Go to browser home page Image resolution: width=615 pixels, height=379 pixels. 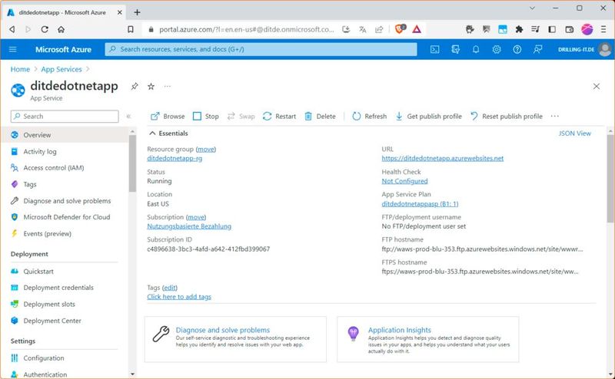tap(61, 29)
